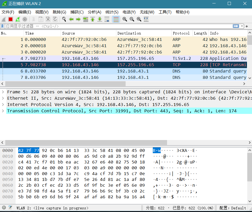Go to last packet icon

pos(100,20)
